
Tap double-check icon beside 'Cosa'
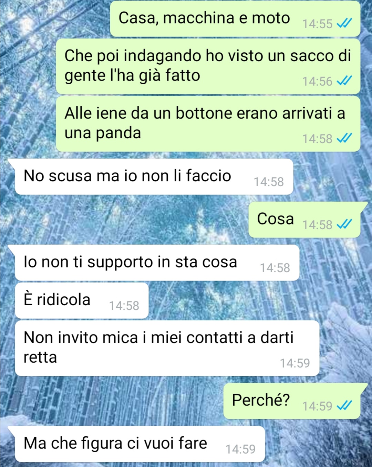click(344, 224)
